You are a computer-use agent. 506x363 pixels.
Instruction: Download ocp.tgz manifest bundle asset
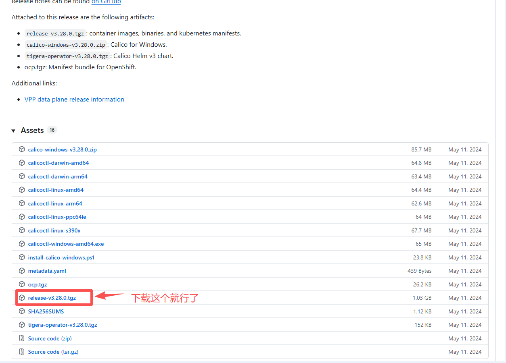[x=38, y=284]
